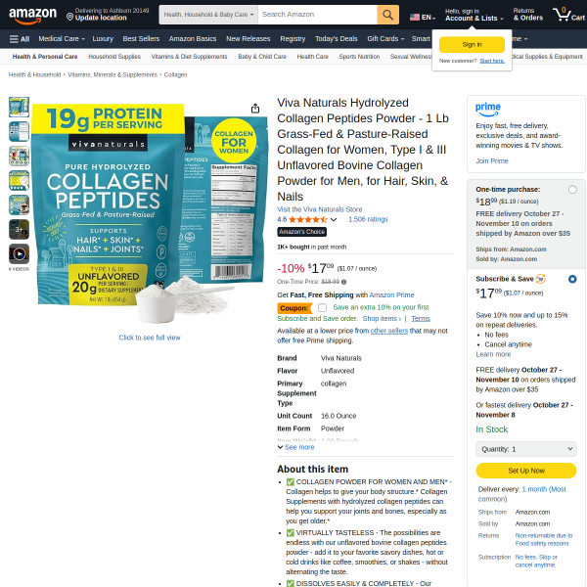Image resolution: width=587 pixels, height=587 pixels.
Task: Click the One-Time Price info icon
Action: tap(343, 282)
